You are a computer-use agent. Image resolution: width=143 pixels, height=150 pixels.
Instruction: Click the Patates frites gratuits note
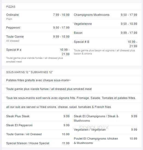(x=38, y=80)
